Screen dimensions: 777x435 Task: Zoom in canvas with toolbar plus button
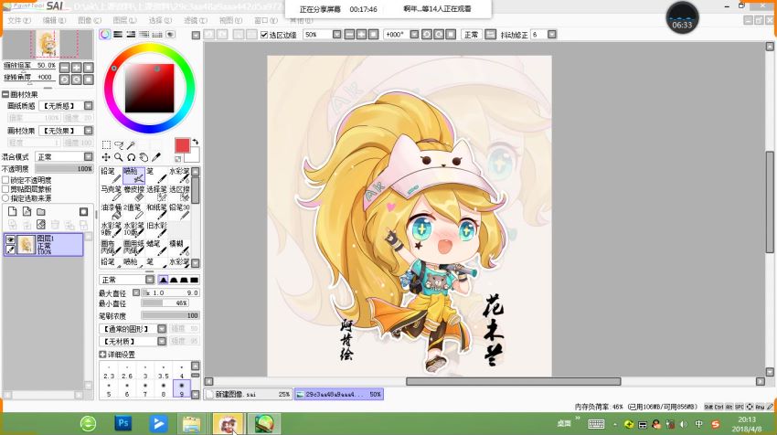[361, 34]
